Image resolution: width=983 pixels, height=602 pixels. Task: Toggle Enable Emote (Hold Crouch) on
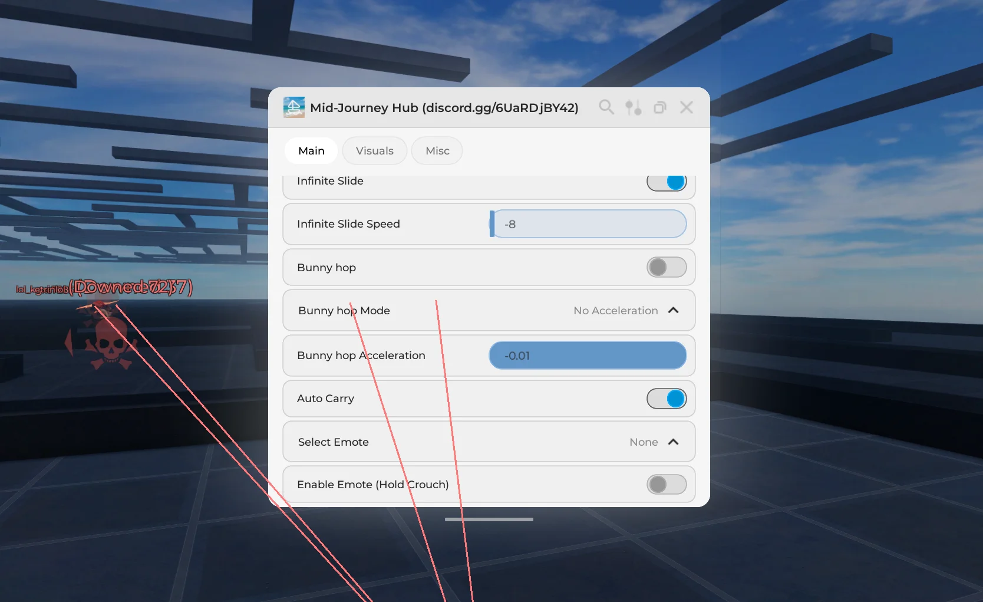coord(667,485)
